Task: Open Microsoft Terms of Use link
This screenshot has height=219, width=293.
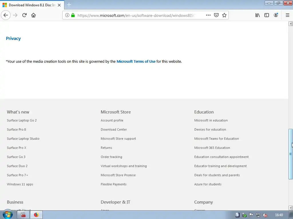Action: click(136, 62)
